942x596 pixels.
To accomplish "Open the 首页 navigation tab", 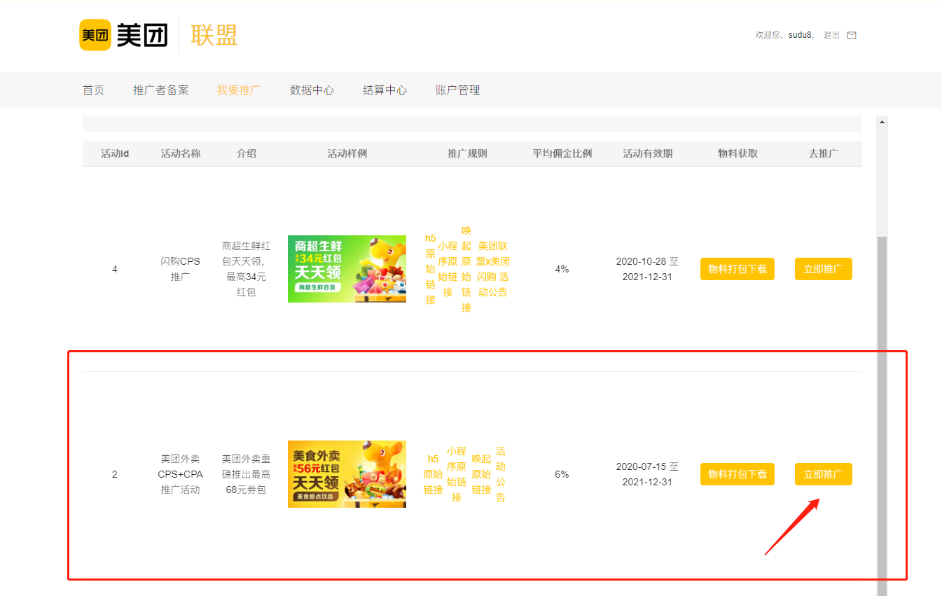I will [93, 90].
